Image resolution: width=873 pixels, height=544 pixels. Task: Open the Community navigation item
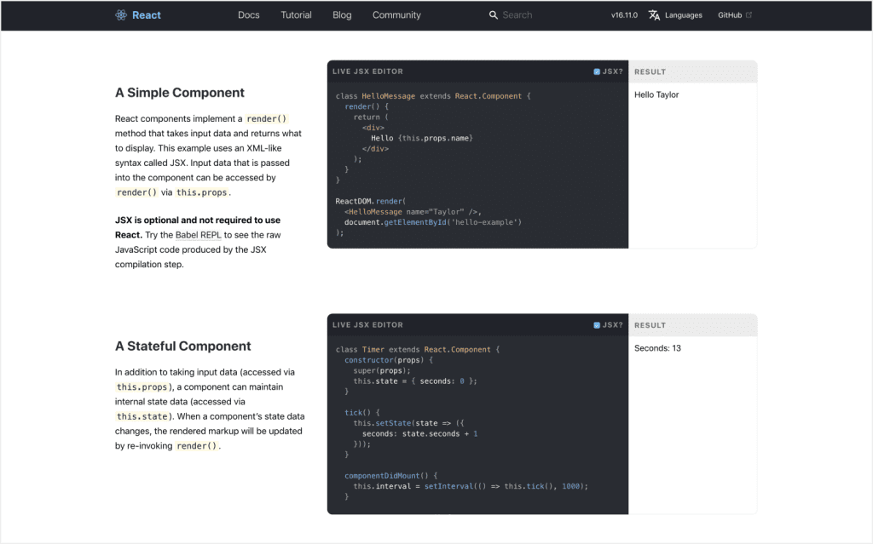click(396, 15)
